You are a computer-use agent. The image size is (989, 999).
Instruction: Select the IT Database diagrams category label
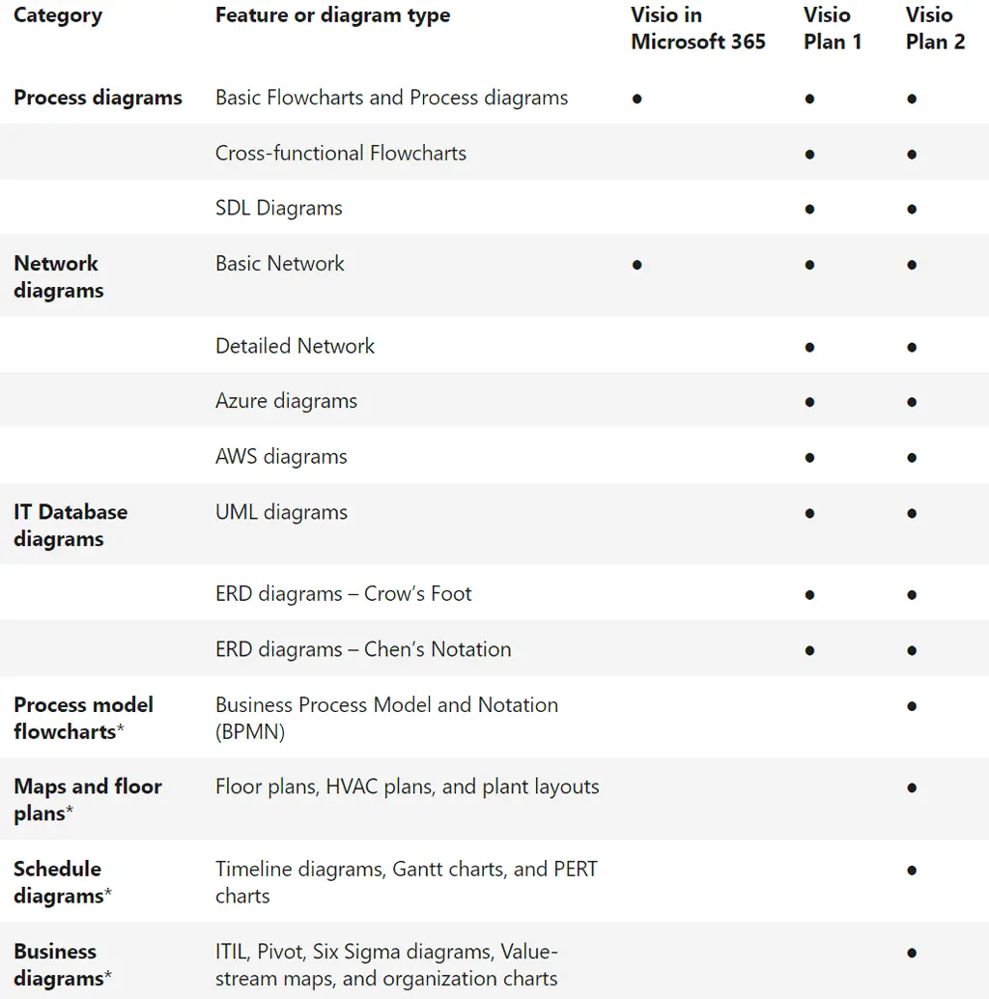click(x=70, y=526)
